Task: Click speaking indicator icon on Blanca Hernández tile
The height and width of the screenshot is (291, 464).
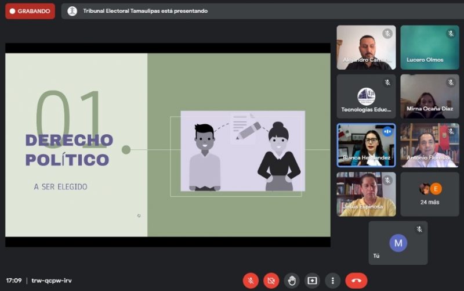Action: pyautogui.click(x=387, y=132)
